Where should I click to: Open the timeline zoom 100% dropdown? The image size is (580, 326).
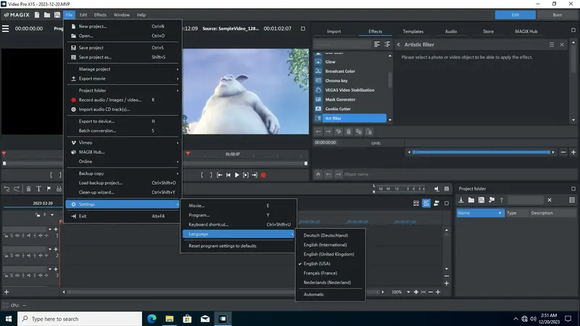(407, 292)
